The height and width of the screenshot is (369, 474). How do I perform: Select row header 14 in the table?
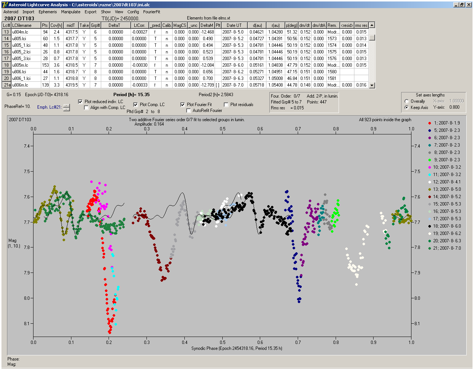point(7,39)
